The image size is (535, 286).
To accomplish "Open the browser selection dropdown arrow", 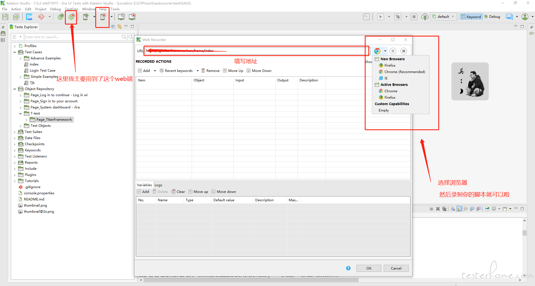I will click(385, 51).
